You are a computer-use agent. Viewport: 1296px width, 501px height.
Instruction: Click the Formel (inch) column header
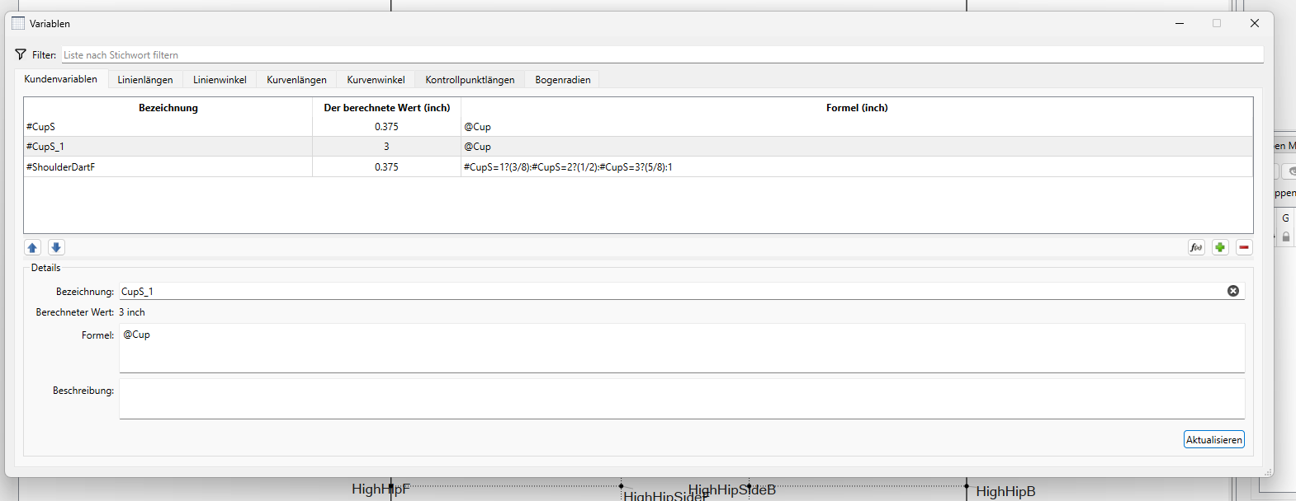pos(857,108)
